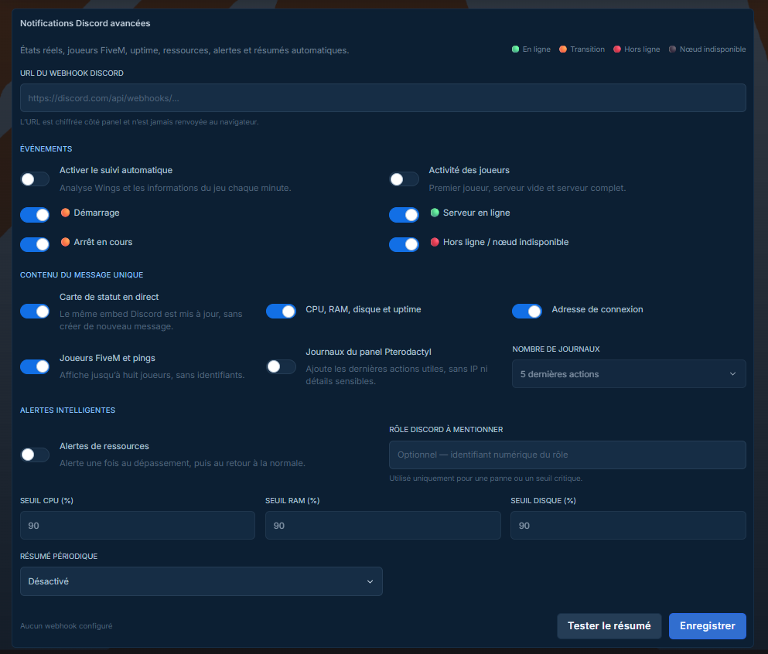Click the Adresse de connexion label
Viewport: 768px width, 654px height.
tap(598, 309)
